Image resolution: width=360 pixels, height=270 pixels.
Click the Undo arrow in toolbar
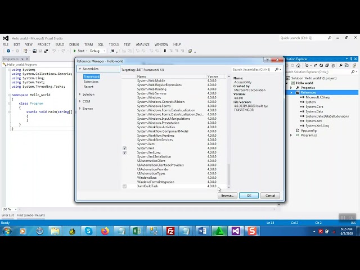[54, 51]
